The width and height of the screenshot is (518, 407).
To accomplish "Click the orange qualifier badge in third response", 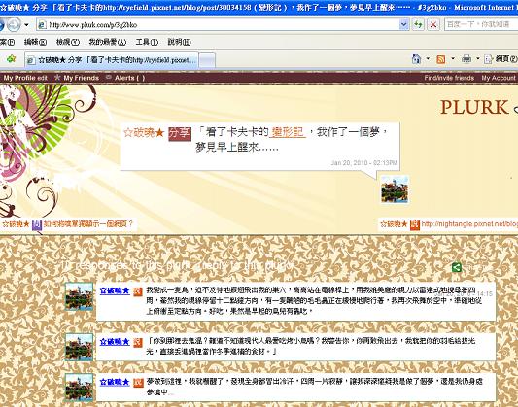I will pos(138,383).
